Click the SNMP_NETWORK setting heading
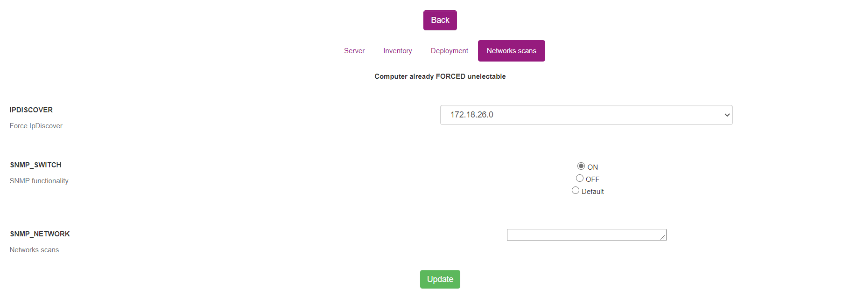This screenshot has width=857, height=303. pyautogui.click(x=40, y=234)
